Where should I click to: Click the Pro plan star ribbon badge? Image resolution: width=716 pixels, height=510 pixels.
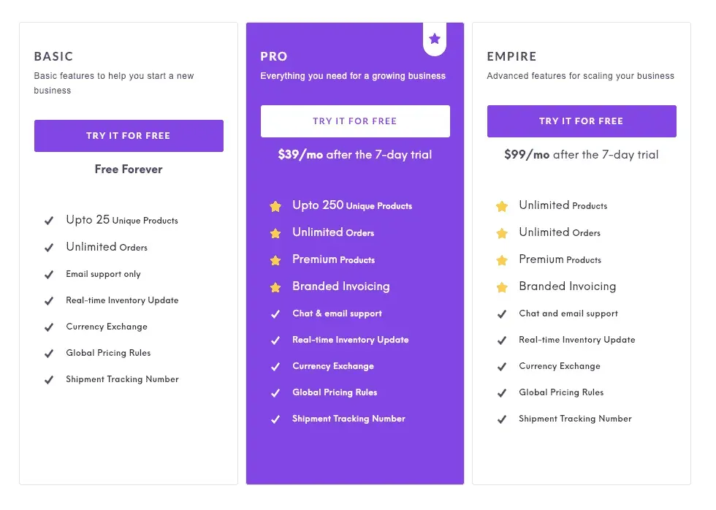(x=435, y=39)
